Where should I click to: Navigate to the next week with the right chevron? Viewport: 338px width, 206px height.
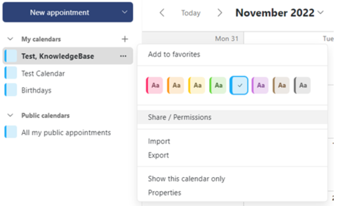[x=220, y=13]
